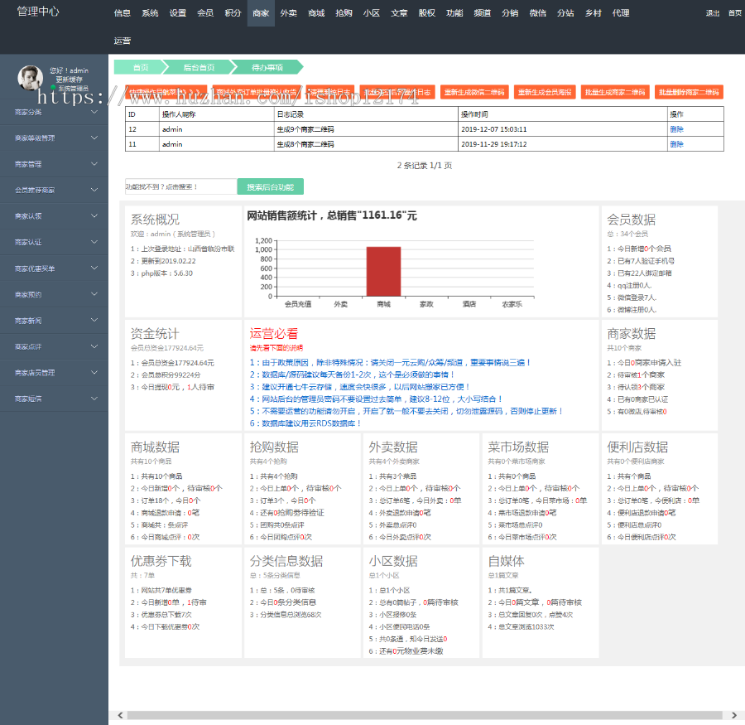This screenshot has height=725, width=745.
Task: Click the 搜索后台功能 search button
Action: [x=271, y=187]
